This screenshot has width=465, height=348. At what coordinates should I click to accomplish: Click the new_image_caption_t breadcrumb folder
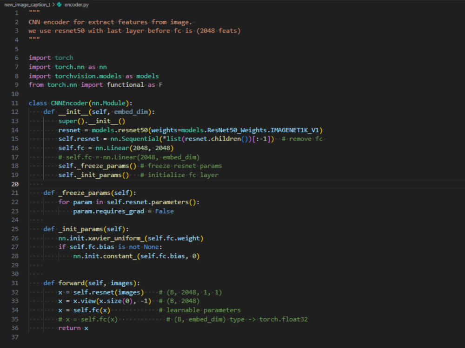27,5
